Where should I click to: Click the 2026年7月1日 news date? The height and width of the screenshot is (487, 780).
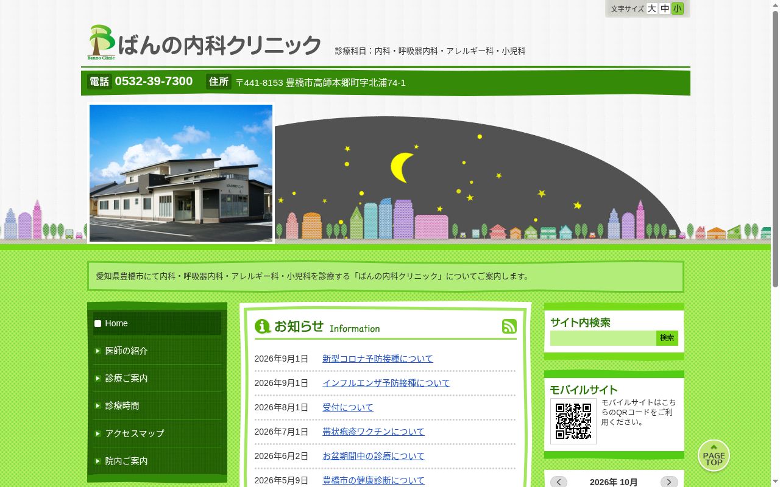[282, 432]
